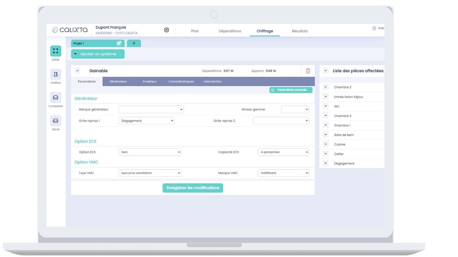Collapse the Liste des pièces affectées panel

pyautogui.click(x=325, y=71)
